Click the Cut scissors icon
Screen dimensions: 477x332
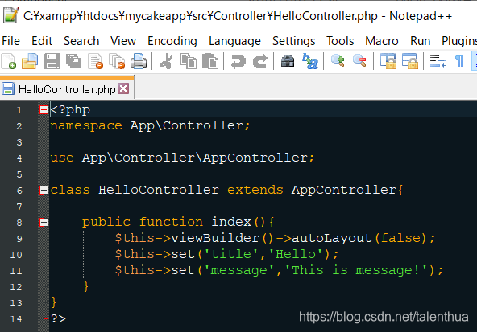tap(167, 61)
